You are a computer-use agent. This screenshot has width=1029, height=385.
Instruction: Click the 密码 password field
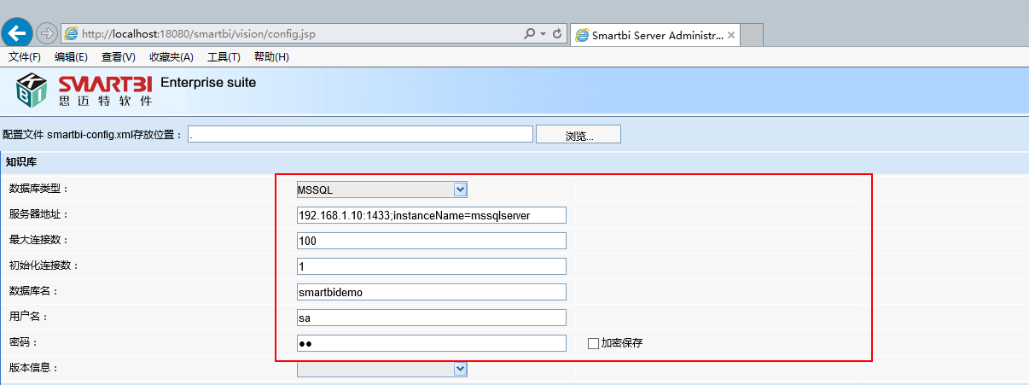click(x=431, y=343)
